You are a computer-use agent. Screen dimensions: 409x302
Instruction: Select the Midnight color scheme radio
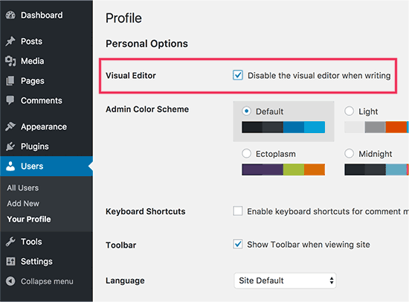point(350,153)
